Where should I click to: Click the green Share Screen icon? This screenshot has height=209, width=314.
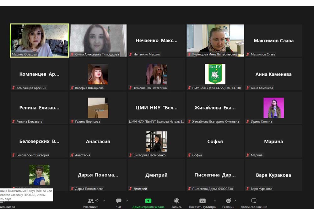(148, 201)
